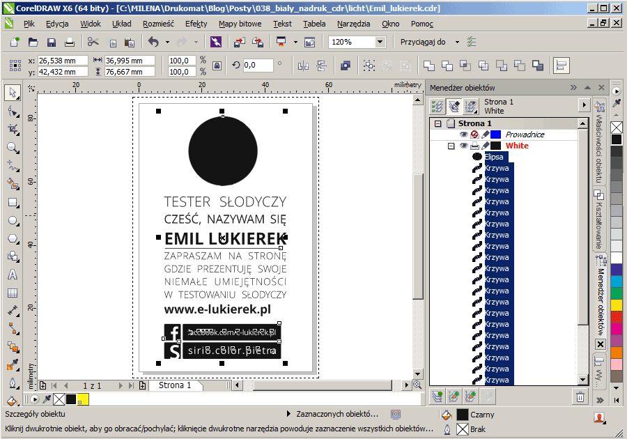
Task: Select the Strona 1 page tab
Action: coord(175,385)
